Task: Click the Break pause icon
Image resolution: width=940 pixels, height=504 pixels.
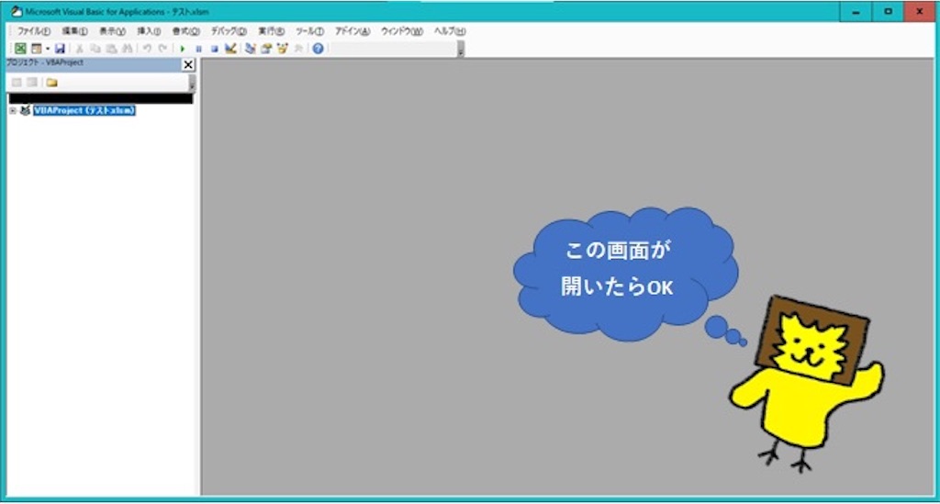Action: [x=198, y=49]
